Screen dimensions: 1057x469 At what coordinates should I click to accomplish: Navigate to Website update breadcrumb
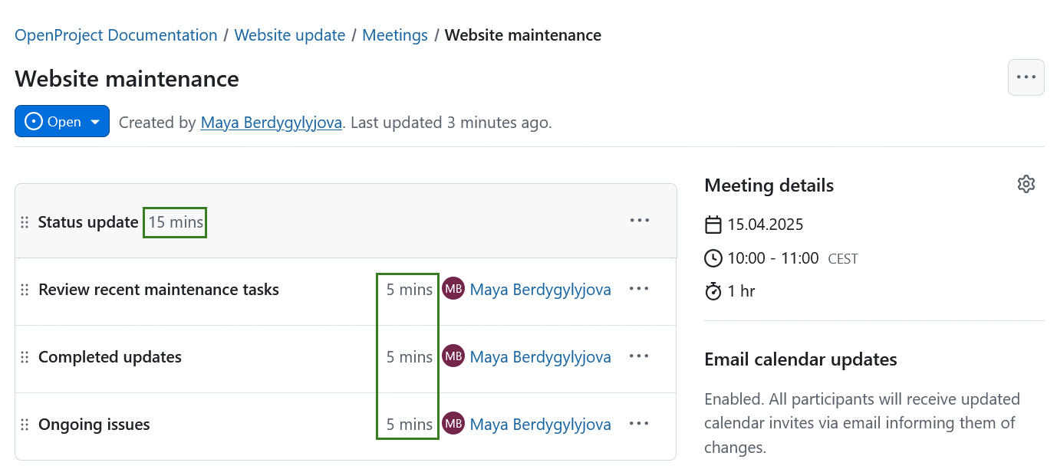(x=290, y=35)
